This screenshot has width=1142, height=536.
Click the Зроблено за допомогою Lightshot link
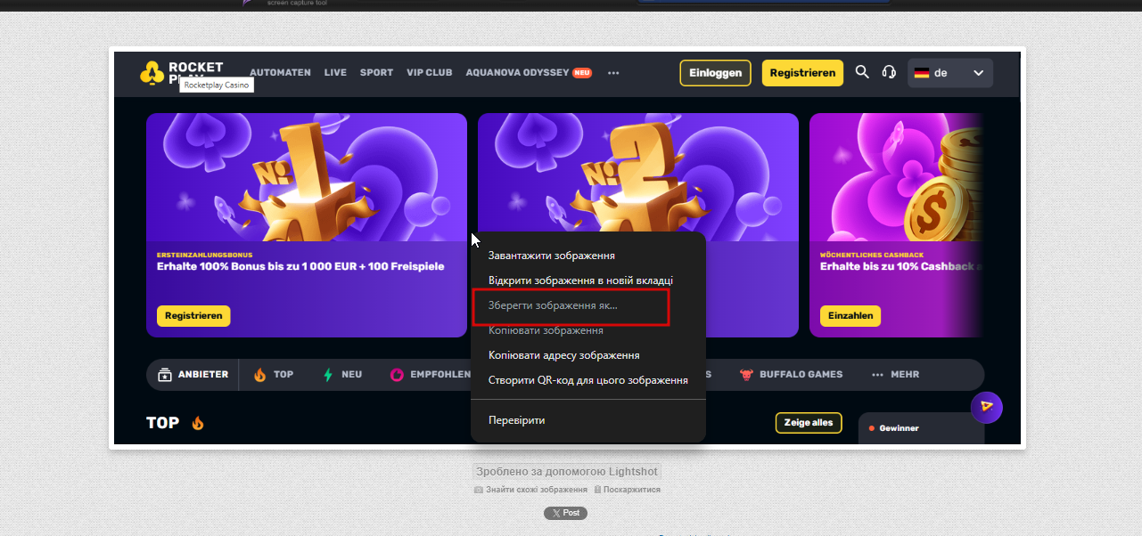(x=567, y=472)
